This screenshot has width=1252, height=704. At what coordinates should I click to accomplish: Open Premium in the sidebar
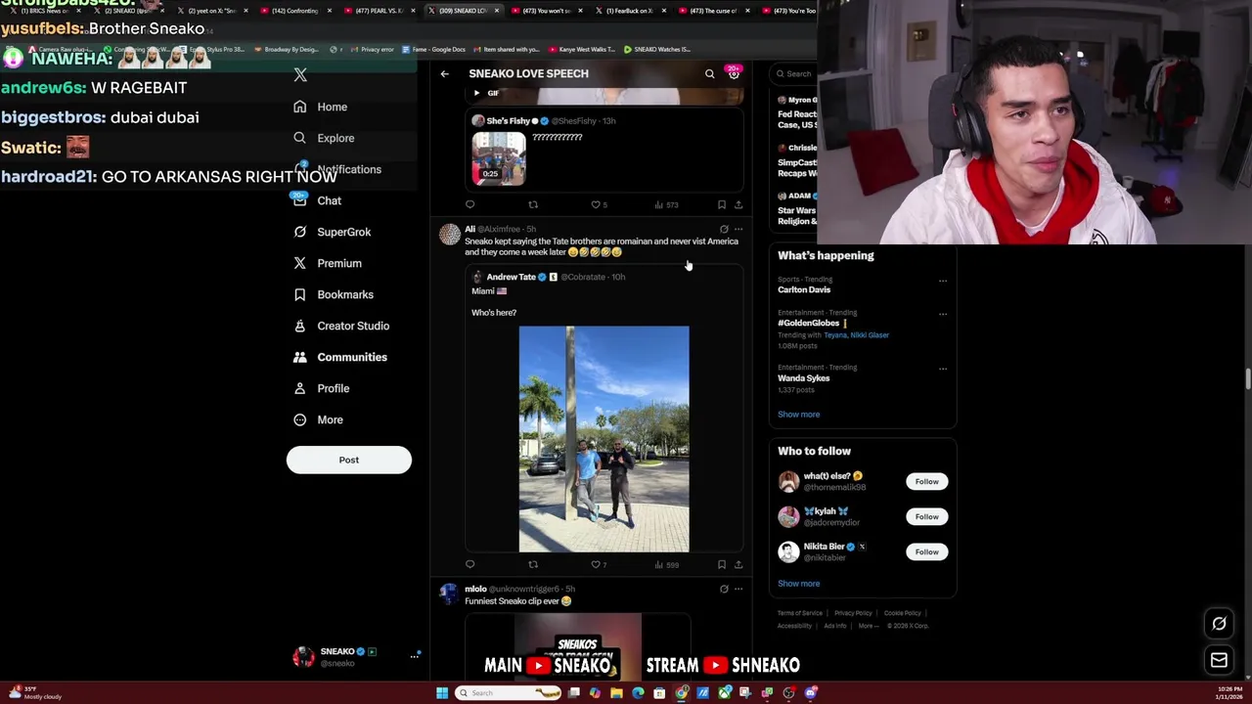pyautogui.click(x=327, y=263)
